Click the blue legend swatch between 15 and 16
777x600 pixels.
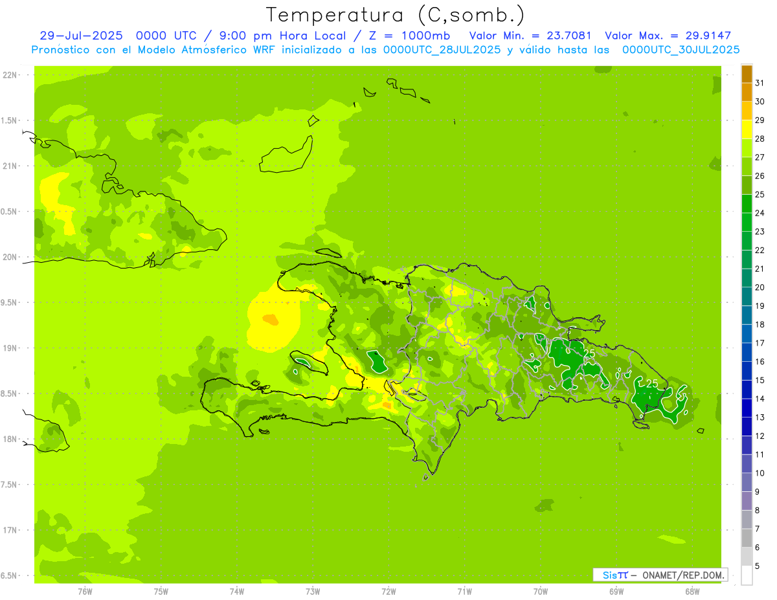[747, 371]
